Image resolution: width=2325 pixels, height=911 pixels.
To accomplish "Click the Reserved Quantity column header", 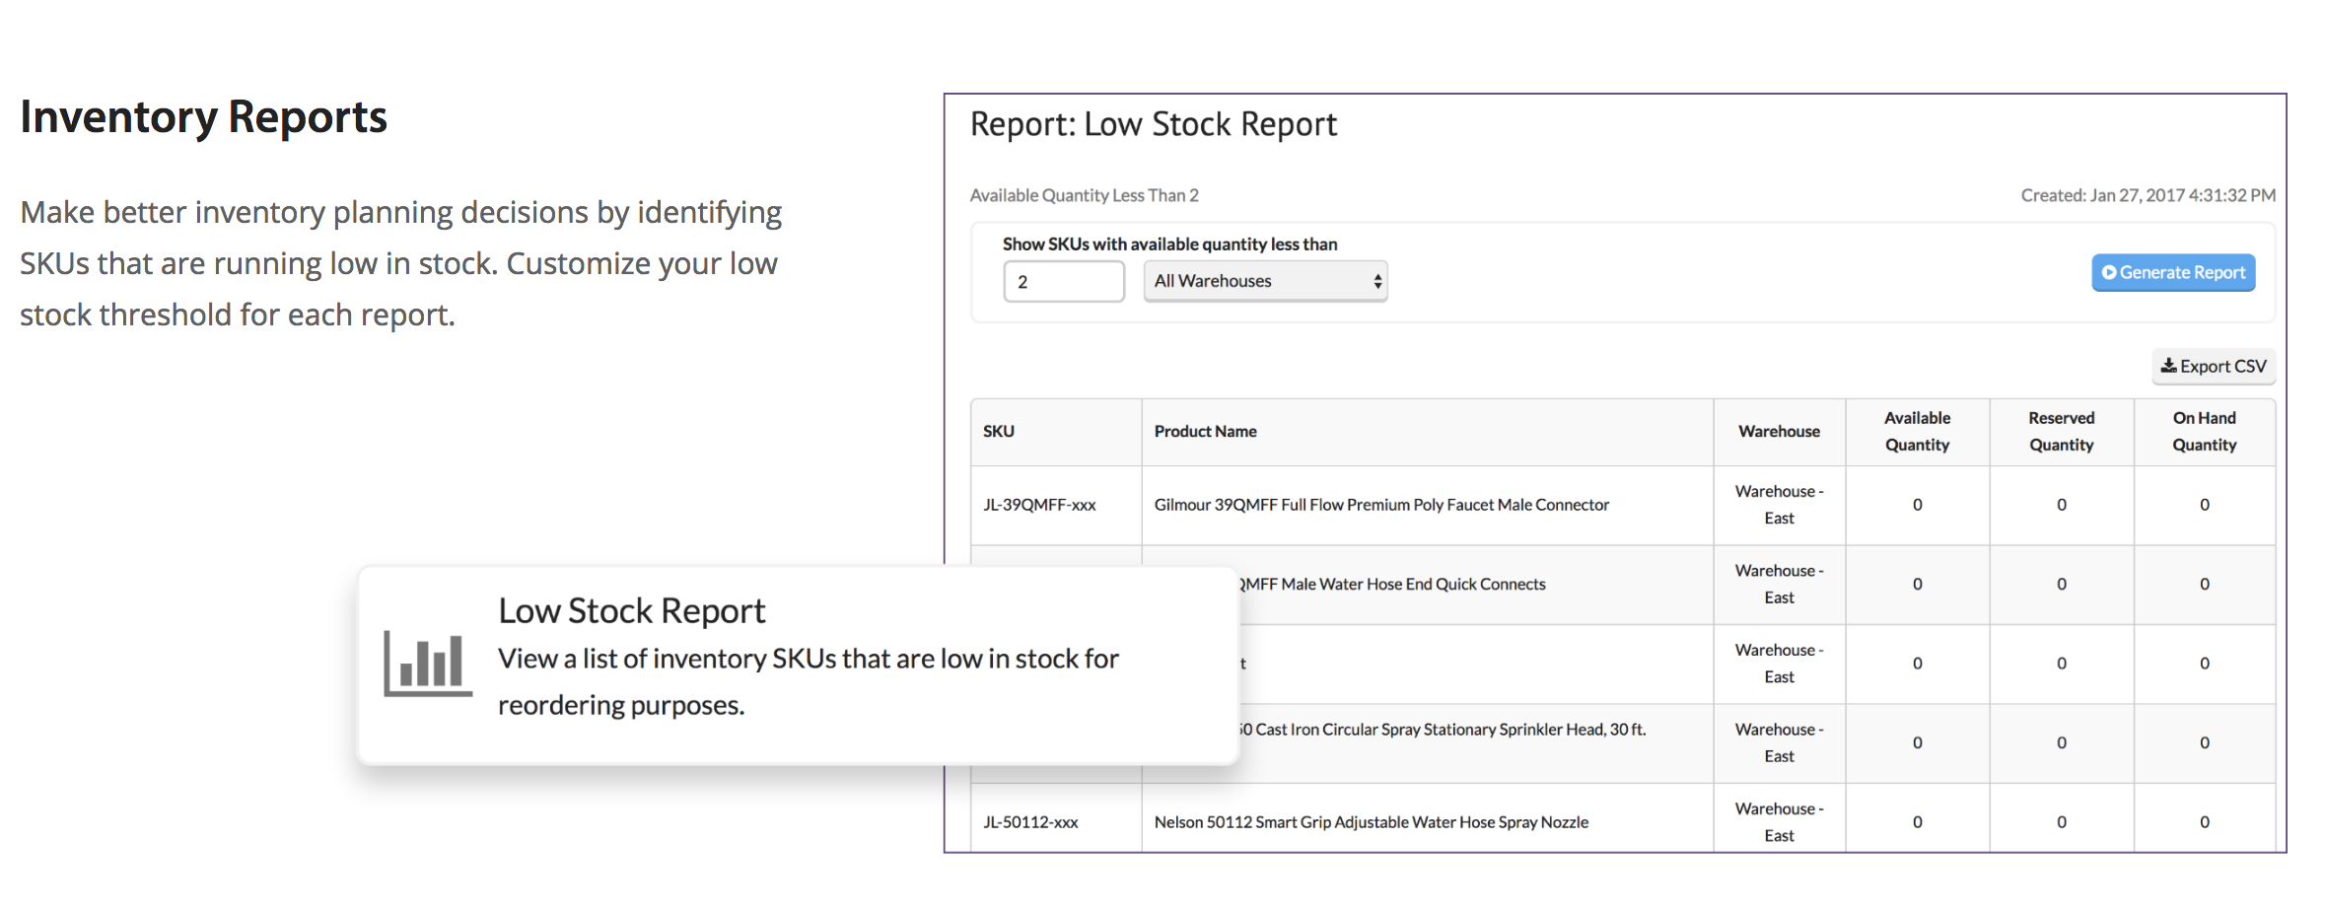I will (x=2061, y=432).
